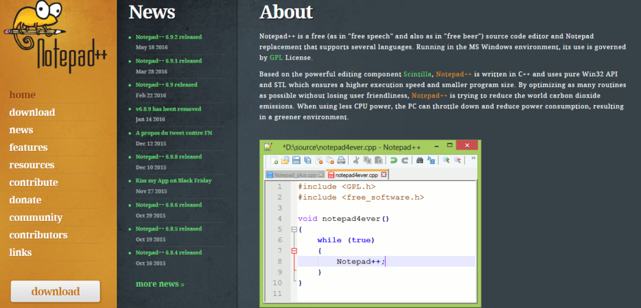Open Notepad++ 6.8.4 released news
This screenshot has width=641, height=308.
click(169, 252)
